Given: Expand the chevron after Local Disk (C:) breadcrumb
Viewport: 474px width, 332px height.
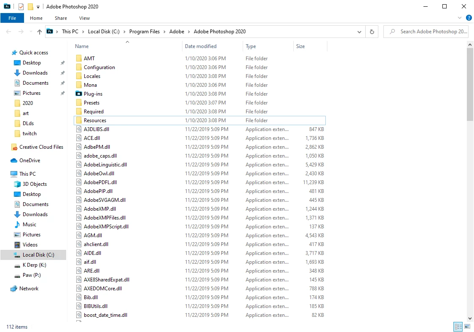Looking at the screenshot, I should [x=124, y=32].
